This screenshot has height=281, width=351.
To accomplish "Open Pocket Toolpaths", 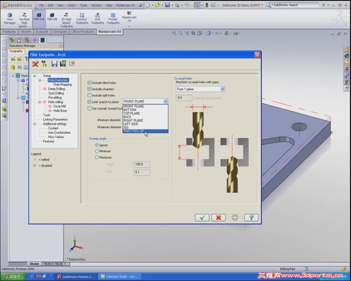I will click(113, 19).
